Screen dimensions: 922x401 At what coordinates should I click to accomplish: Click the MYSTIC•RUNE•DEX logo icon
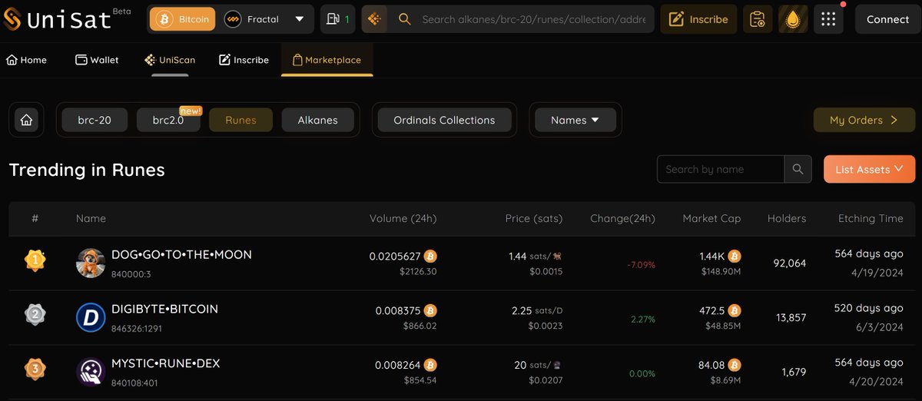pos(91,372)
